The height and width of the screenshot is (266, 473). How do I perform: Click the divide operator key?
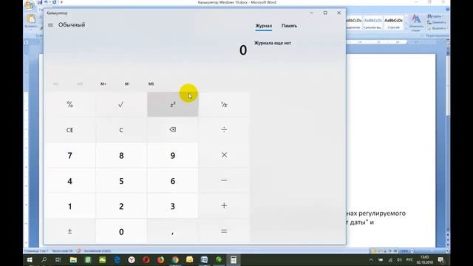click(224, 130)
